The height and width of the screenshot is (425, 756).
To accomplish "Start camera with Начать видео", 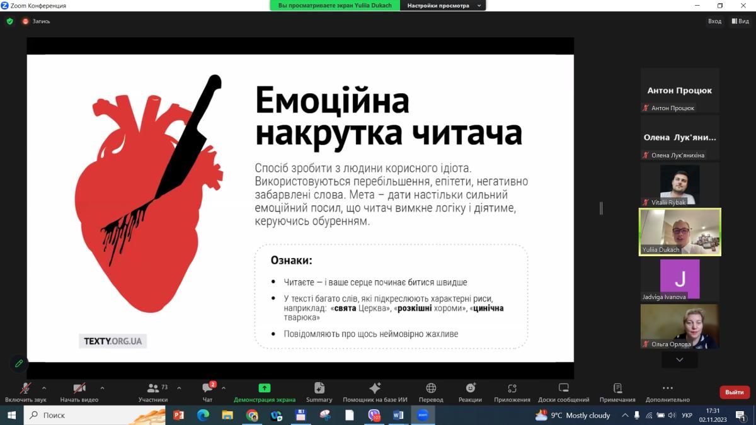I will click(x=79, y=392).
